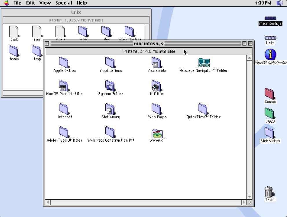Viewport: 287px width, 217px height.
Task: Select the macintosh.js disk on desktop
Action: click(x=270, y=18)
